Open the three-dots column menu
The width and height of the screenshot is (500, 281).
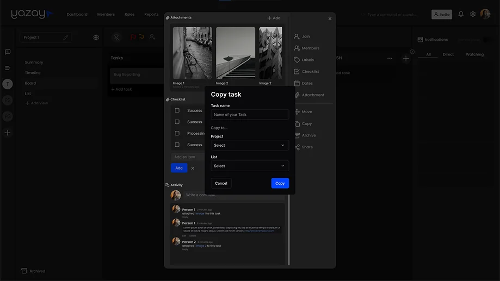[390, 58]
